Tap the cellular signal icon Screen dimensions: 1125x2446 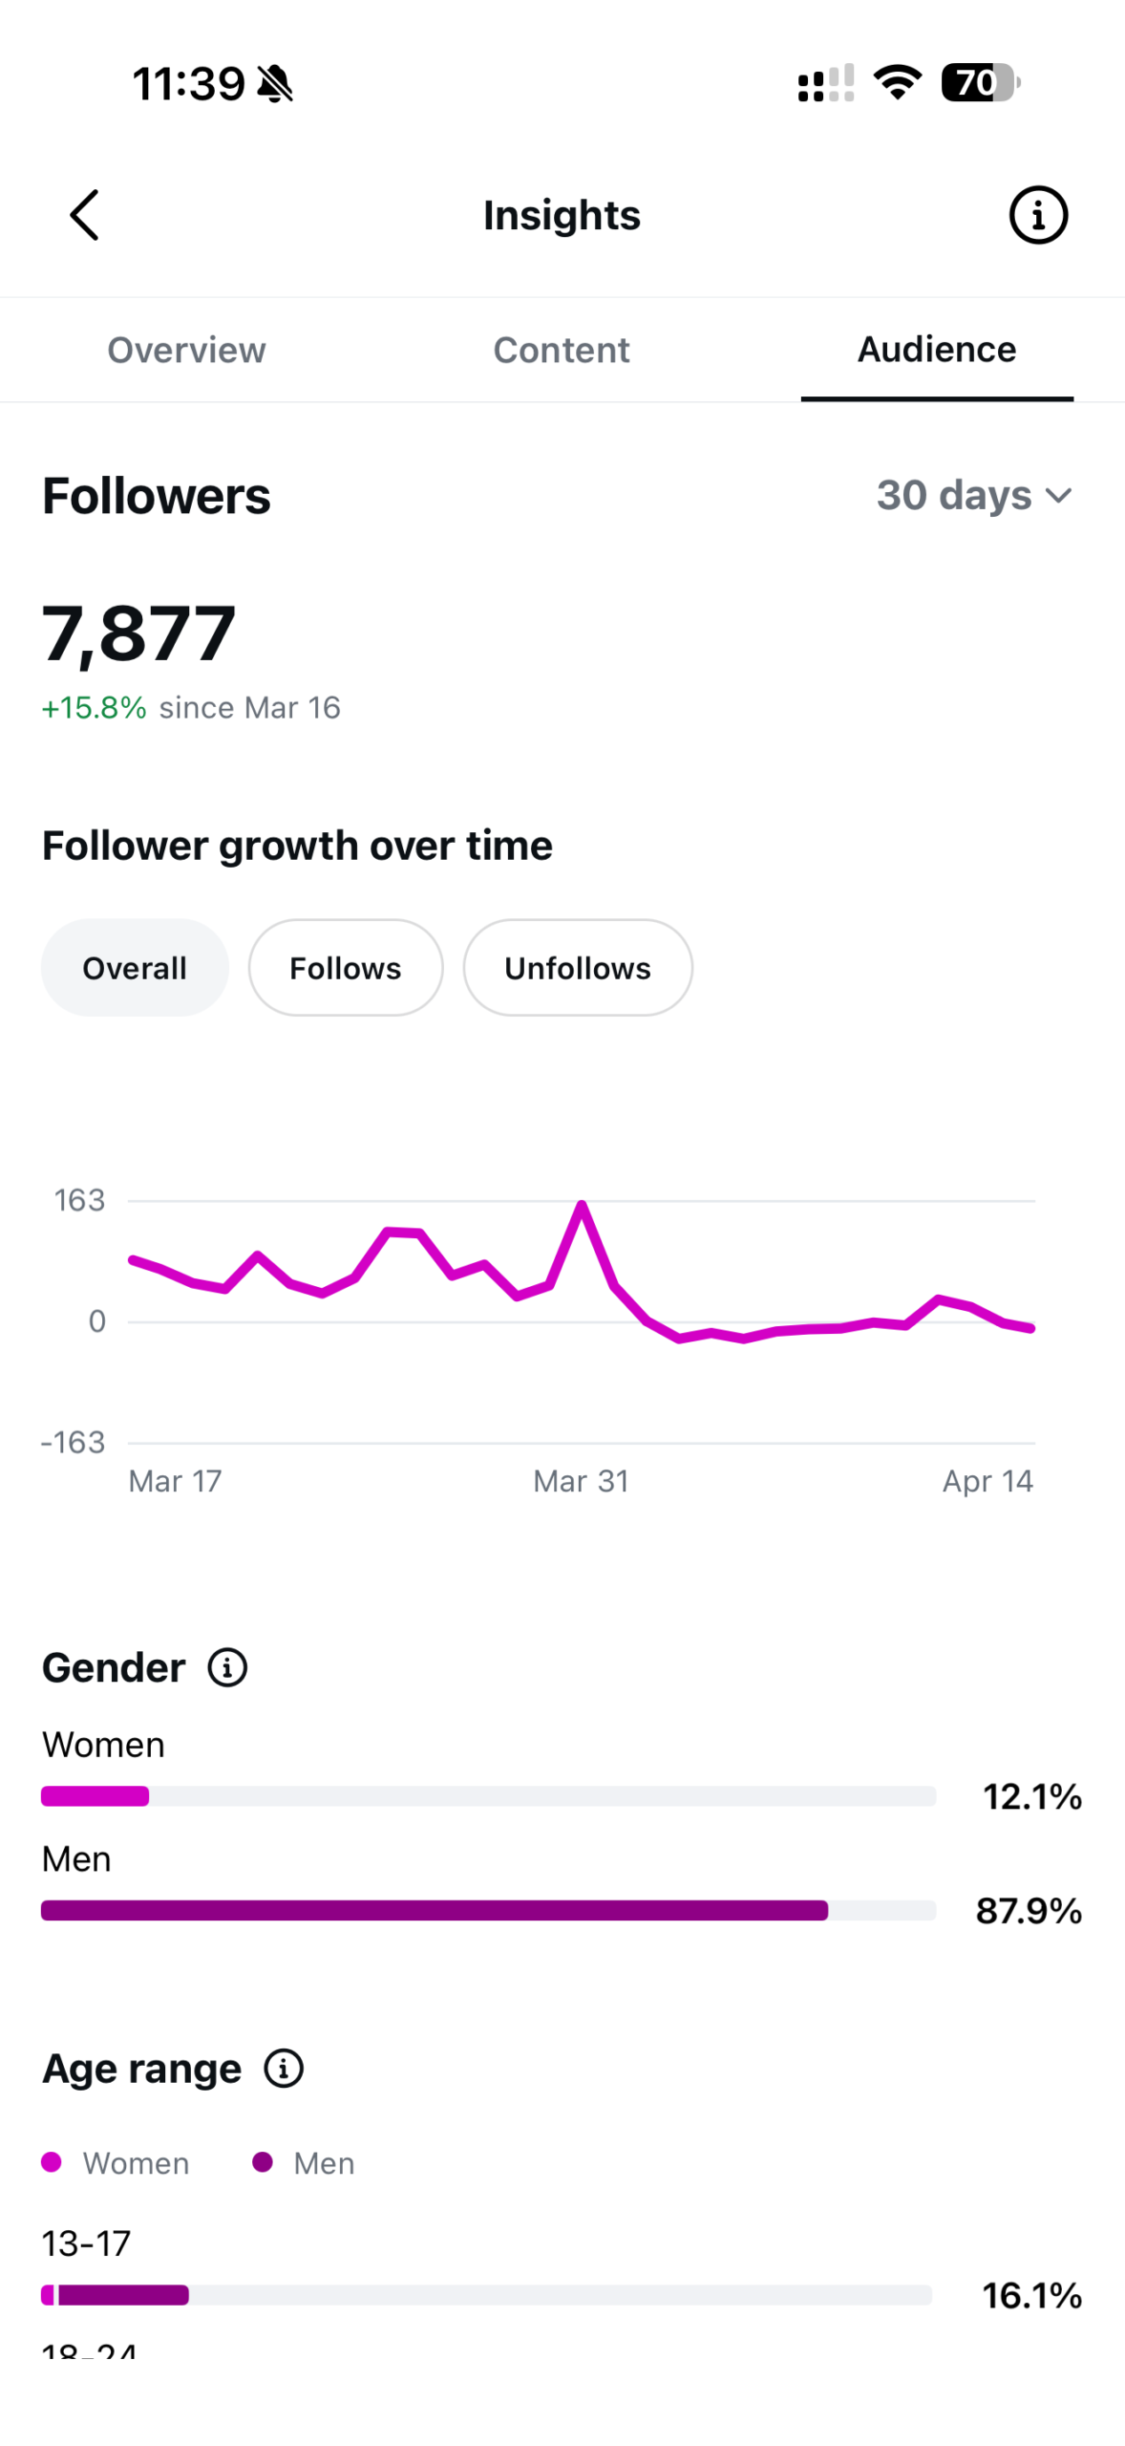(825, 84)
